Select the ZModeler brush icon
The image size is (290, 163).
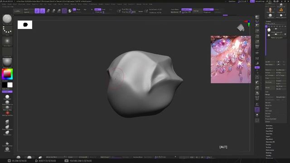(x=7, y=149)
